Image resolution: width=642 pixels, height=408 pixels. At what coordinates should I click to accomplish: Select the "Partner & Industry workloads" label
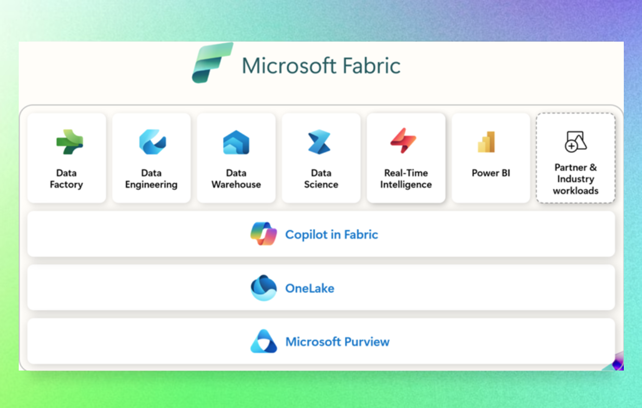tap(575, 179)
